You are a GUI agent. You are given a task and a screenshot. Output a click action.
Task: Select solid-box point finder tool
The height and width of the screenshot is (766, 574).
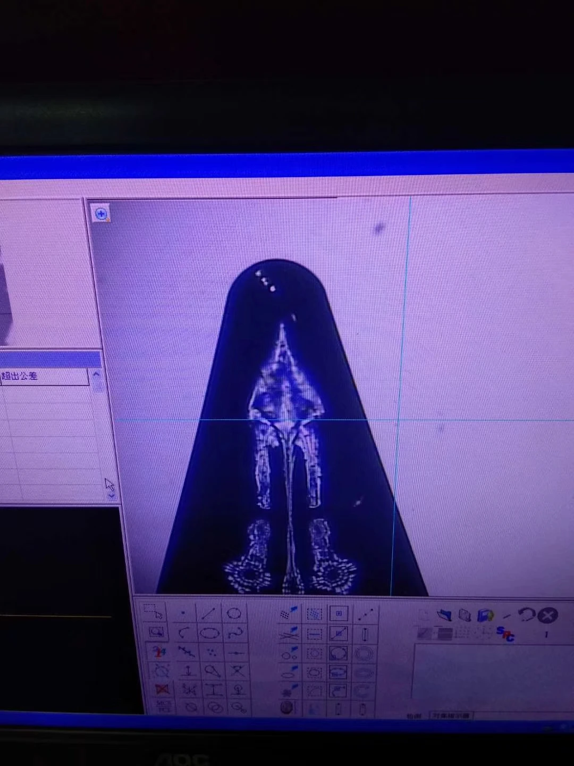[x=339, y=613]
